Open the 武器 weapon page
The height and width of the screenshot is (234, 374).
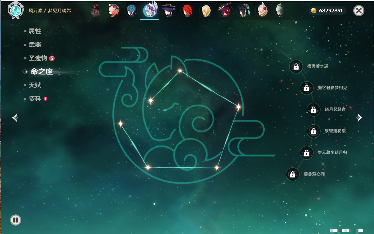[35, 45]
